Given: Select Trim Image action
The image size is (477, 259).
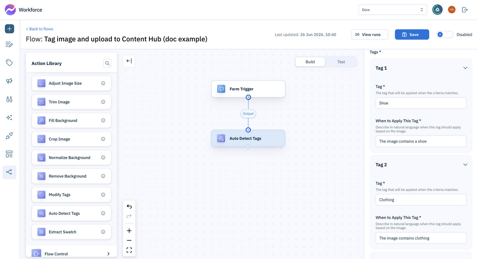Looking at the screenshot, I should click(x=71, y=102).
